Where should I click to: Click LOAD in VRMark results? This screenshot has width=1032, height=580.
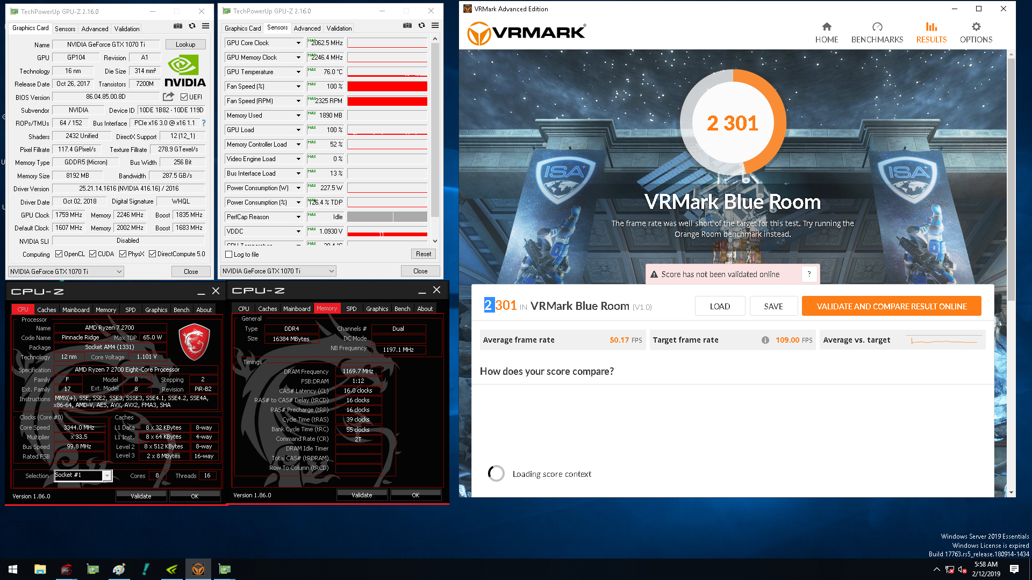pyautogui.click(x=720, y=306)
